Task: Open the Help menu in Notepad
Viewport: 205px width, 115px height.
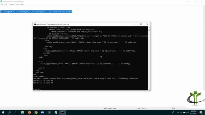Action: [22, 4]
